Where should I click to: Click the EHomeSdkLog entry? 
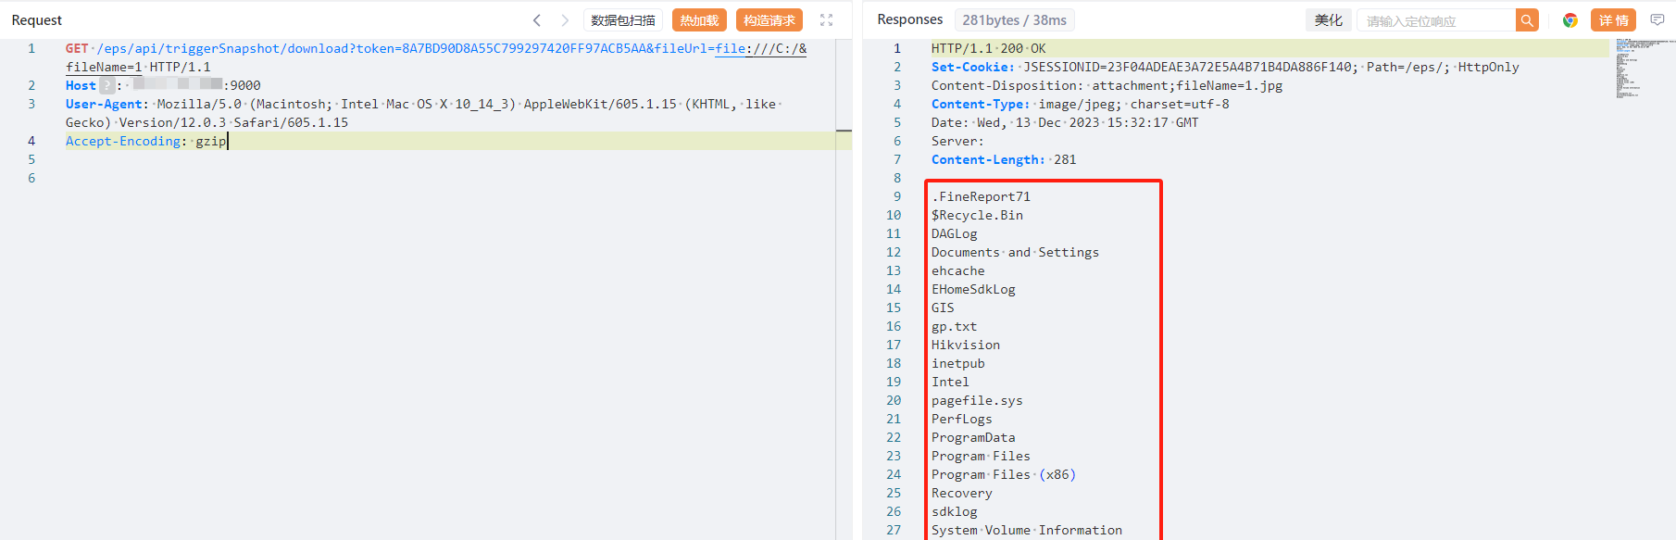tap(973, 289)
